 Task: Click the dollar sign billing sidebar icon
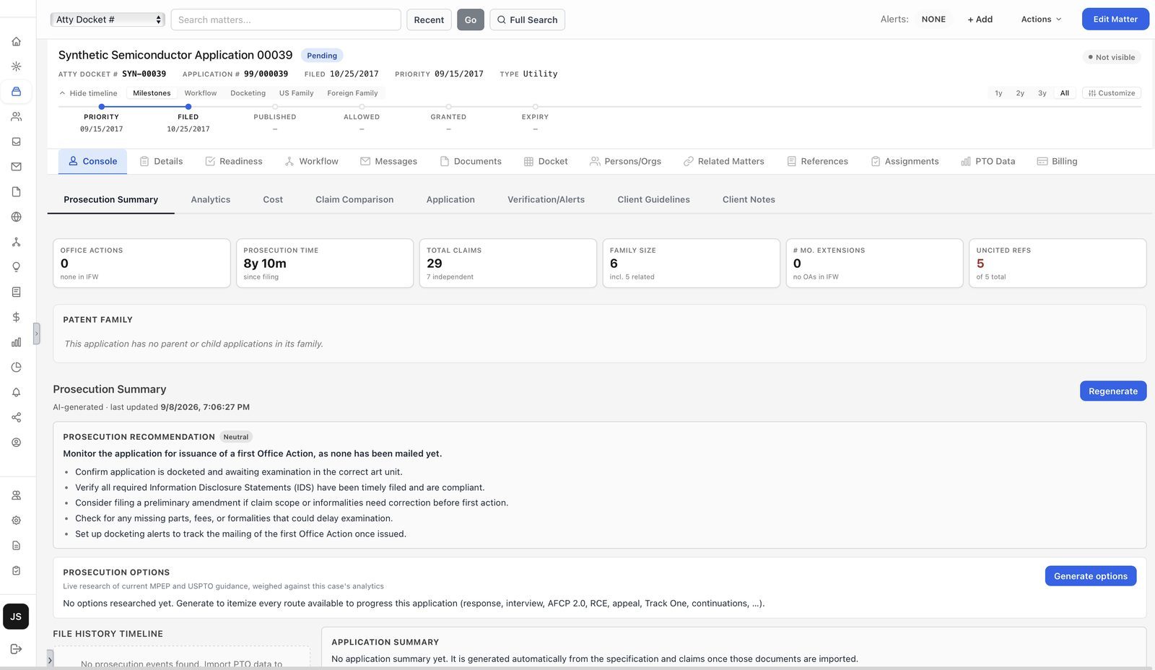pos(16,317)
